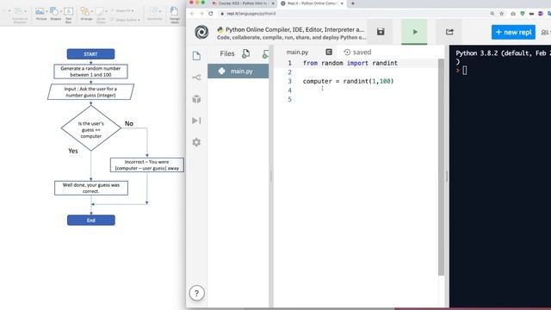The width and height of the screenshot is (551, 310).
Task: Open a new browser tab
Action: (x=353, y=3)
